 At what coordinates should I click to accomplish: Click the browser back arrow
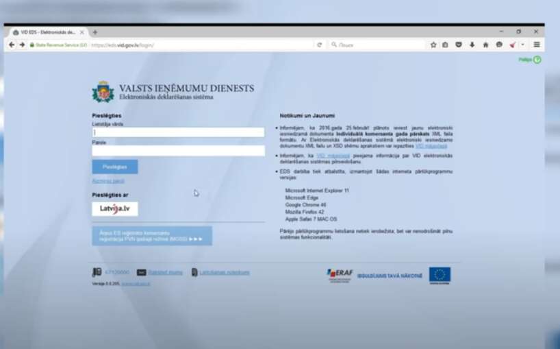tap(12, 45)
